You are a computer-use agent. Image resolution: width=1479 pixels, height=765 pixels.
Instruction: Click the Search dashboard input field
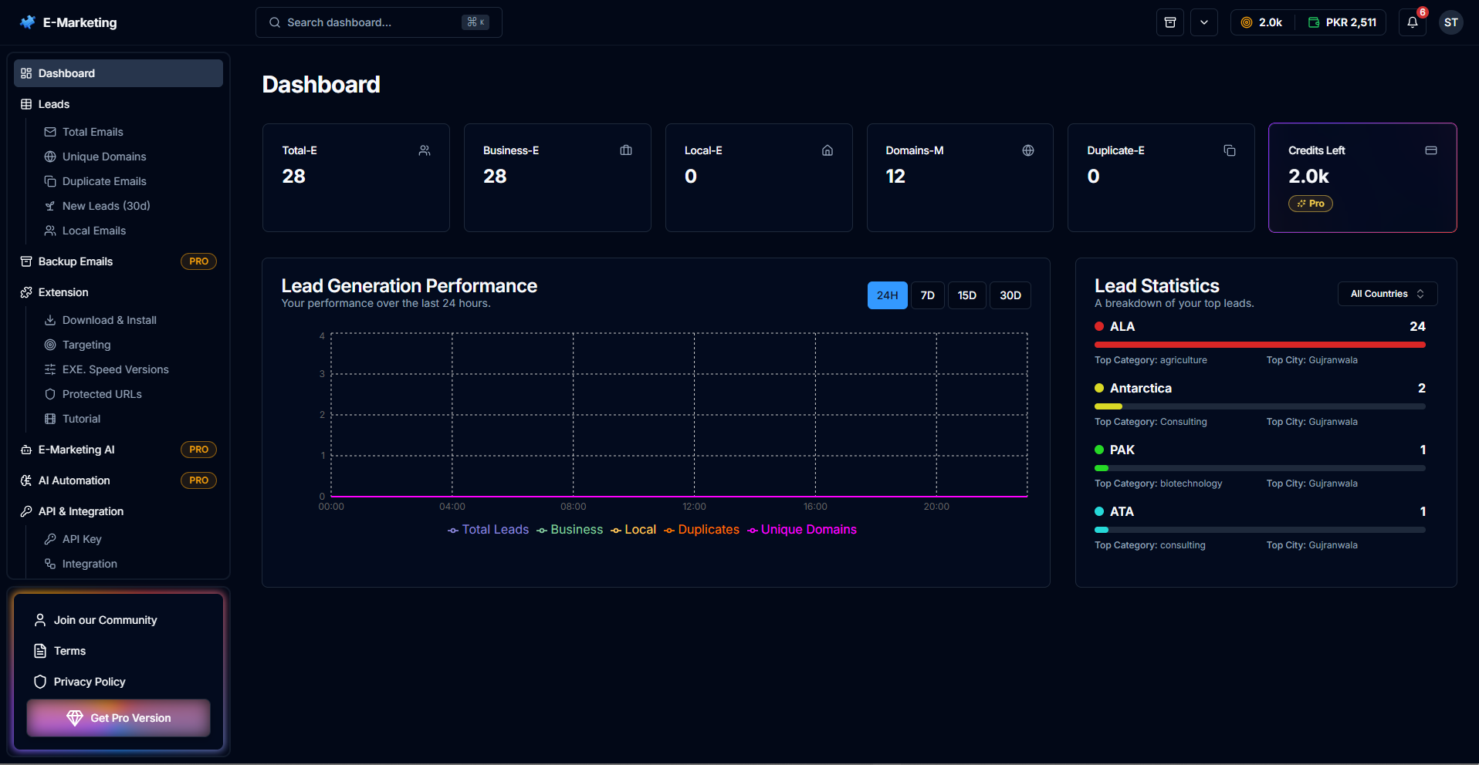[x=371, y=22]
